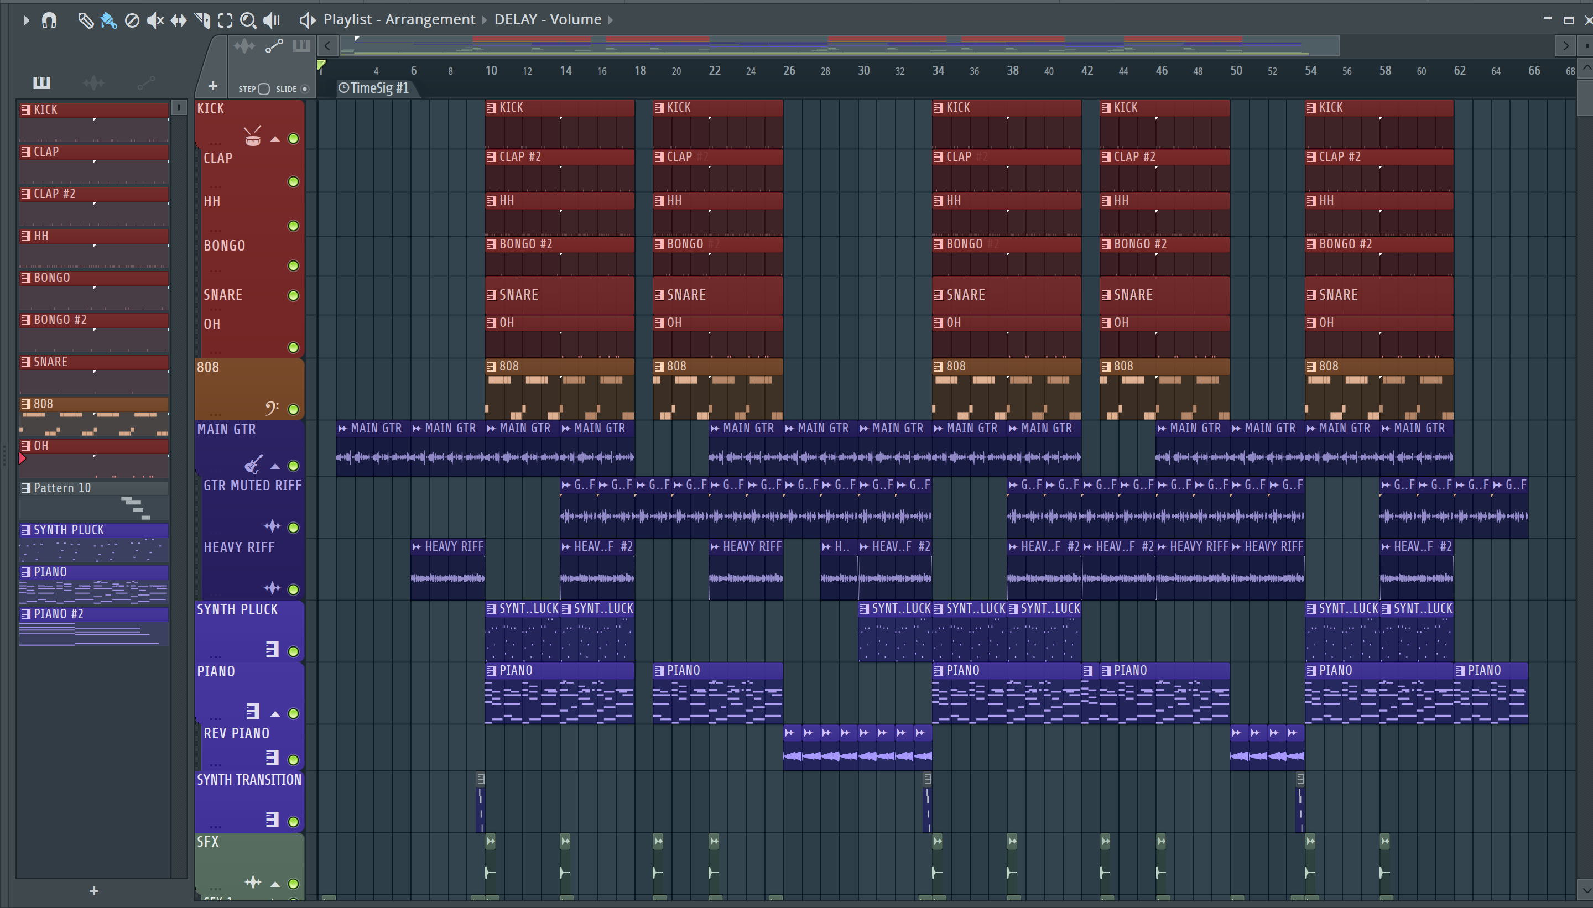1593x908 pixels.
Task: Show audio clips in picker panel
Action: click(x=93, y=82)
